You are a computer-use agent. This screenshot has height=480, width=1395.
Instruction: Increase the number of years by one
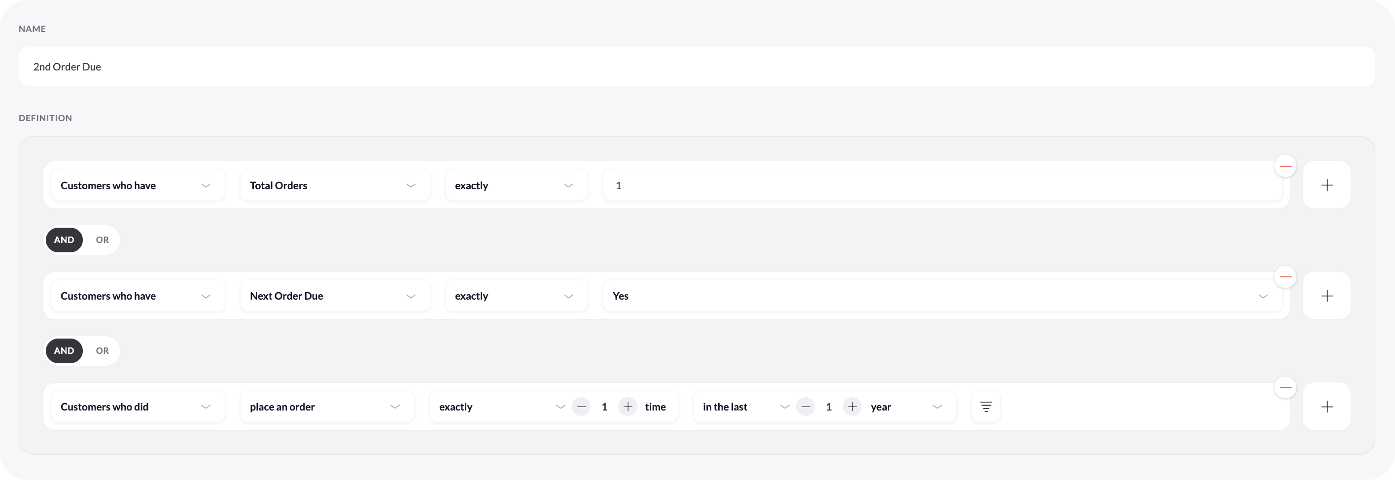click(x=852, y=407)
